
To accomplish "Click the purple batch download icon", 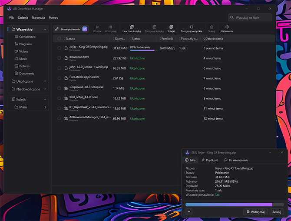I will (x=85, y=29).
